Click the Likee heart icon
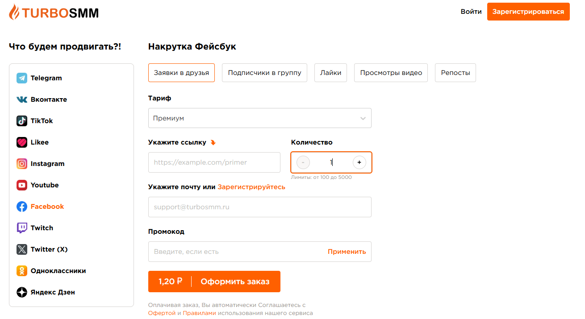The height and width of the screenshot is (319, 585). tap(22, 142)
